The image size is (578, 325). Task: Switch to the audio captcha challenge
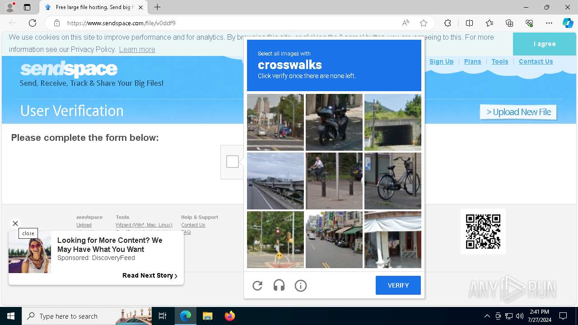click(x=279, y=285)
